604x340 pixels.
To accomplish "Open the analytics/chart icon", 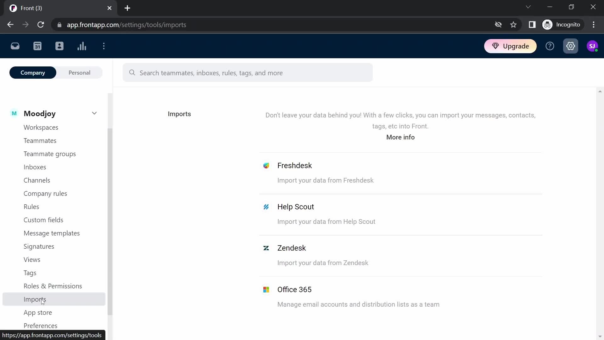I will pos(82,46).
